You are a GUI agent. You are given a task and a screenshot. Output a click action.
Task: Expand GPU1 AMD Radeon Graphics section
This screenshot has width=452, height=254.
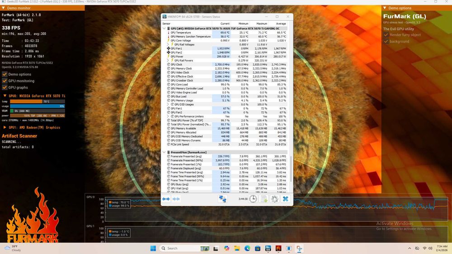coord(5,127)
